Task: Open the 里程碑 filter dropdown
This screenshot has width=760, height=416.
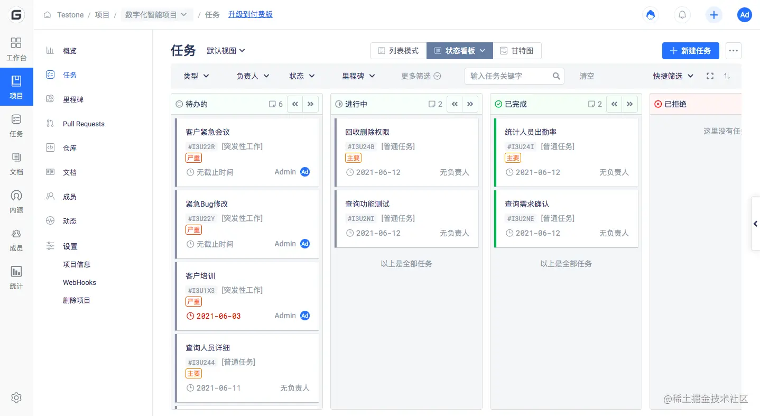Action: (358, 76)
